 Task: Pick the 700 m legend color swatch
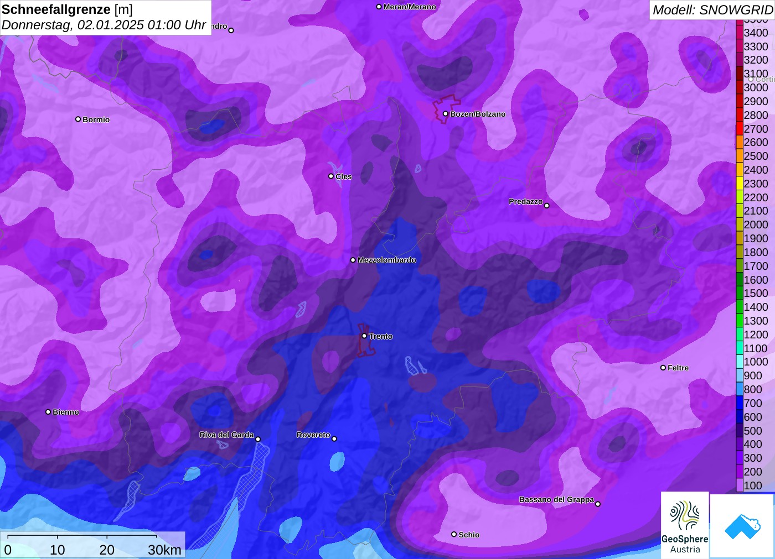point(740,403)
